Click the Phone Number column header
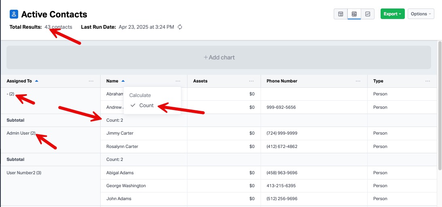This screenshot has height=207, width=442. 282,81
